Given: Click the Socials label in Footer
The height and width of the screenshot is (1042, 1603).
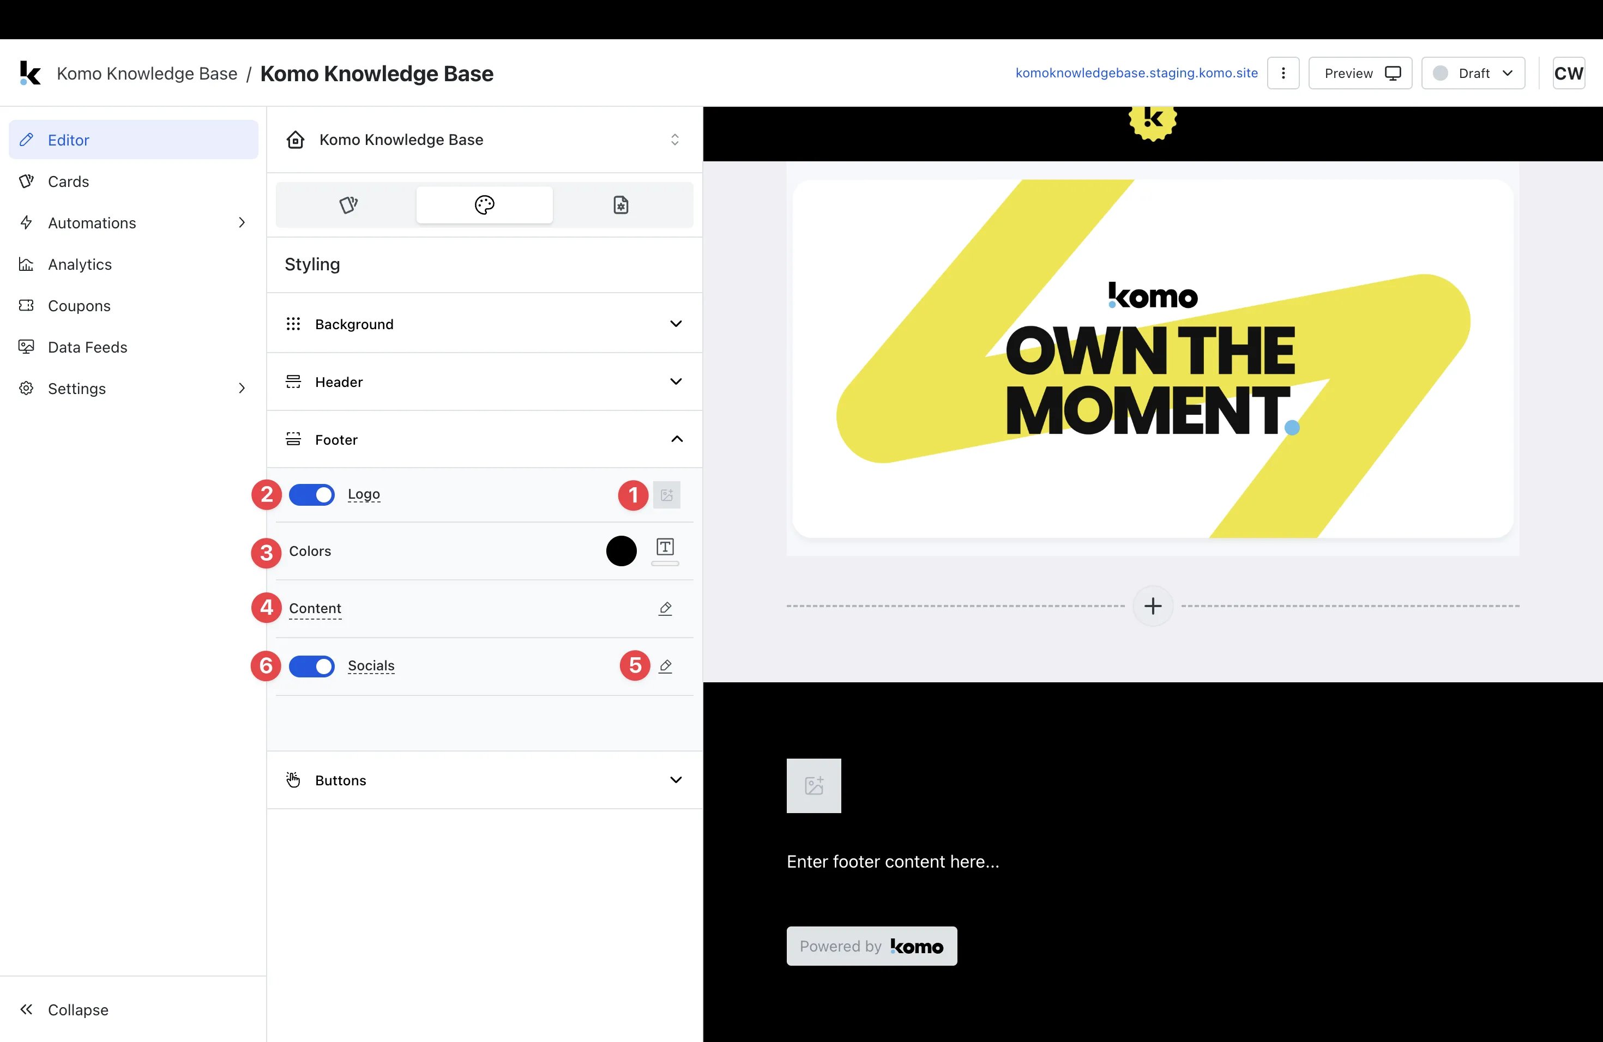Looking at the screenshot, I should pyautogui.click(x=371, y=666).
